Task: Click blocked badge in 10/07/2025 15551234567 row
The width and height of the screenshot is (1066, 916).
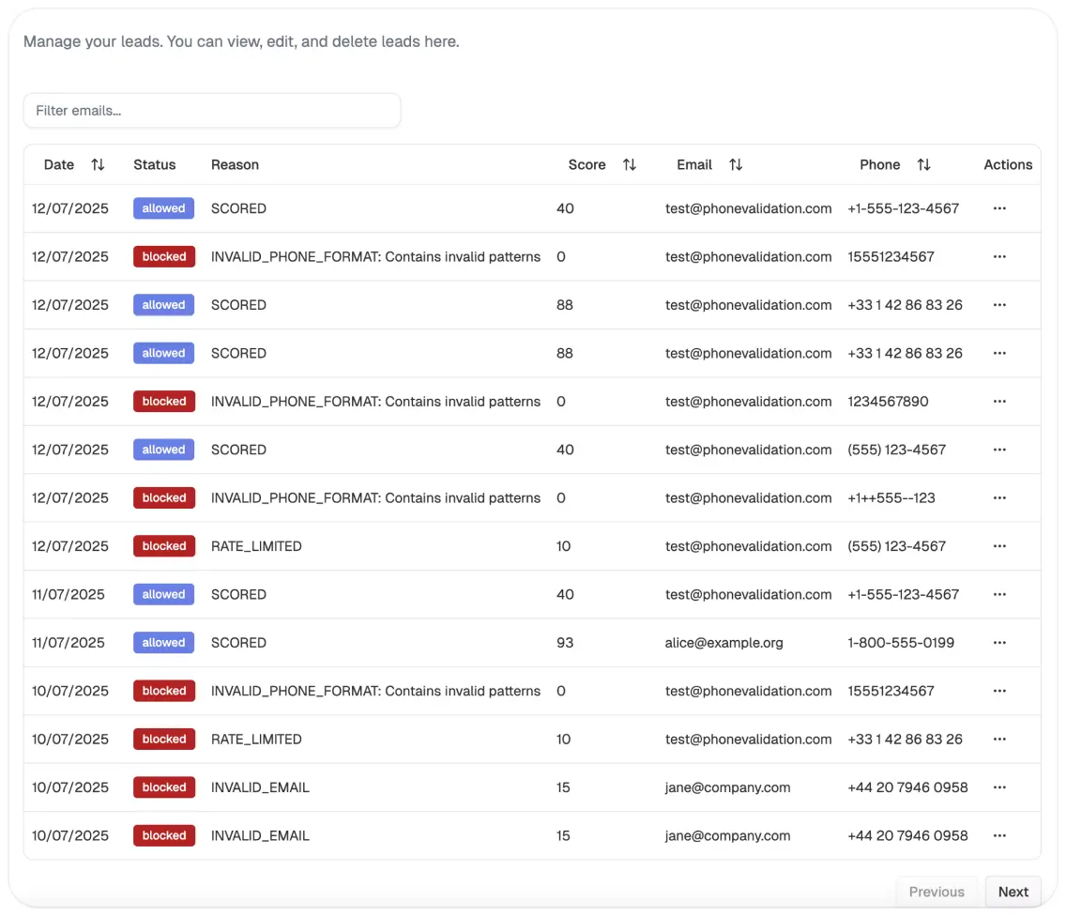Action: 164,691
